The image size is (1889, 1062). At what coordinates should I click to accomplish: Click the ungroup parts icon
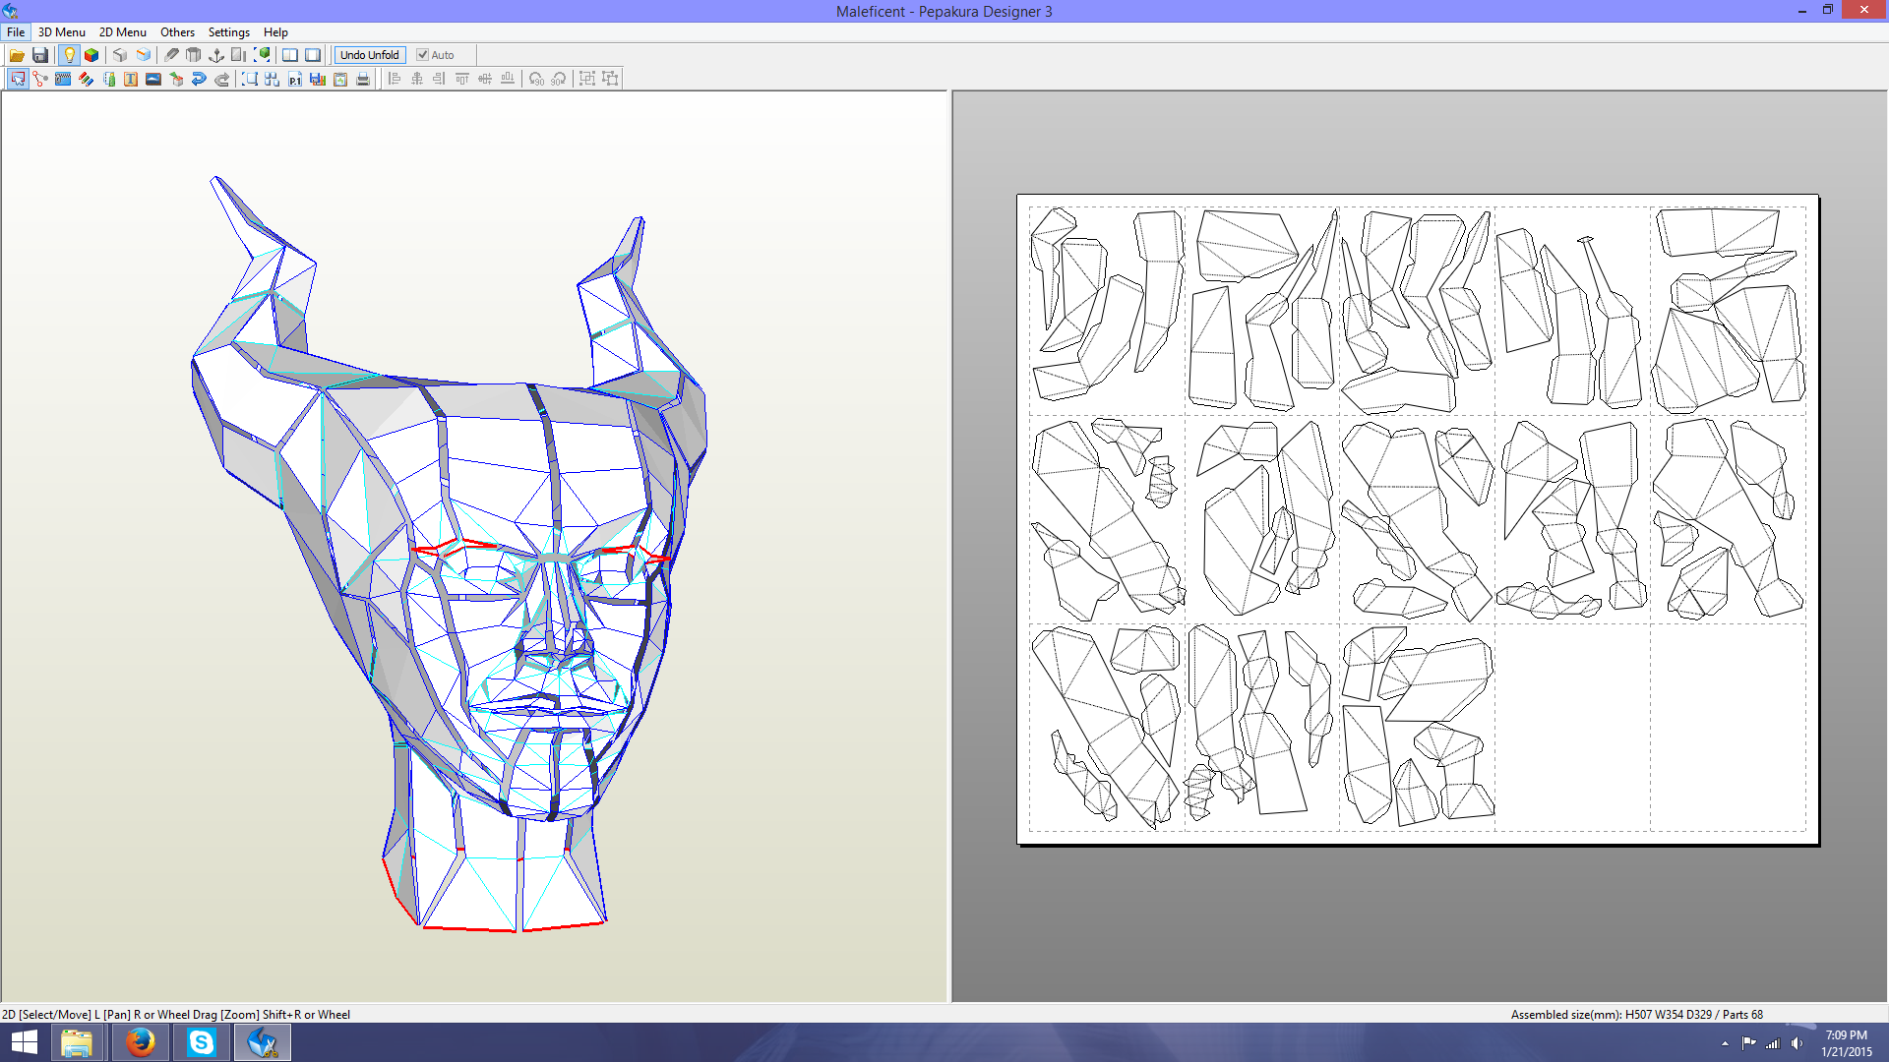point(610,79)
